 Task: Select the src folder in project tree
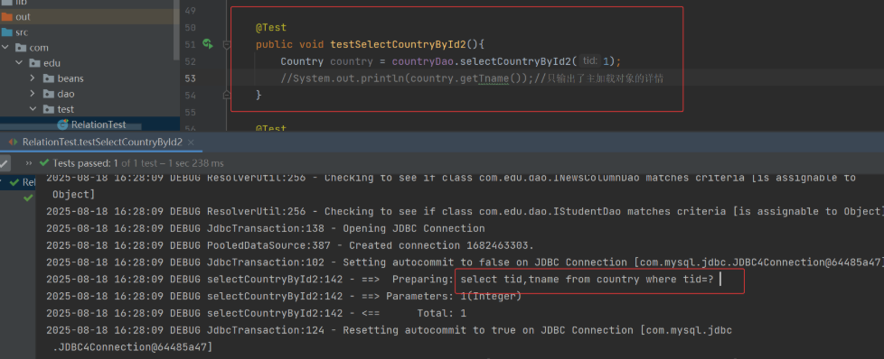tap(89, 32)
